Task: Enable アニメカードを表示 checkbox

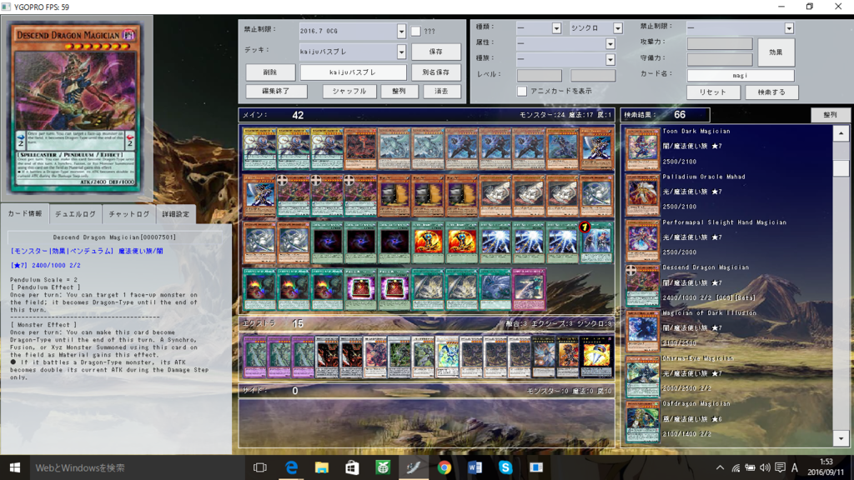Action: 522,91
